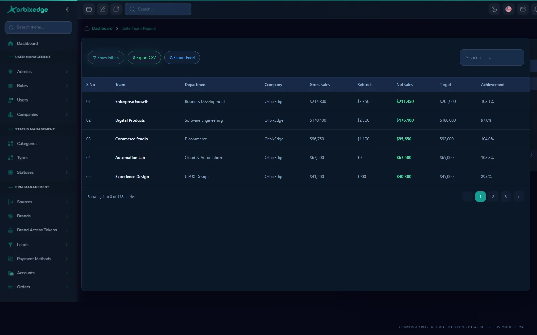Click the Experience Design team name
Image resolution: width=537 pixels, height=335 pixels.
click(x=132, y=177)
